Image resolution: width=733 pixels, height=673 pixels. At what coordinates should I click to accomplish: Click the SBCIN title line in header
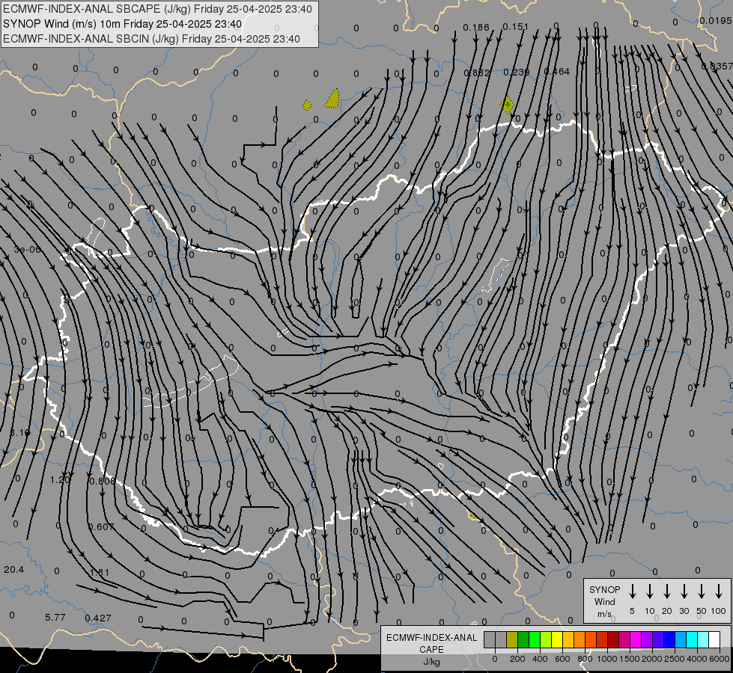coord(151,39)
